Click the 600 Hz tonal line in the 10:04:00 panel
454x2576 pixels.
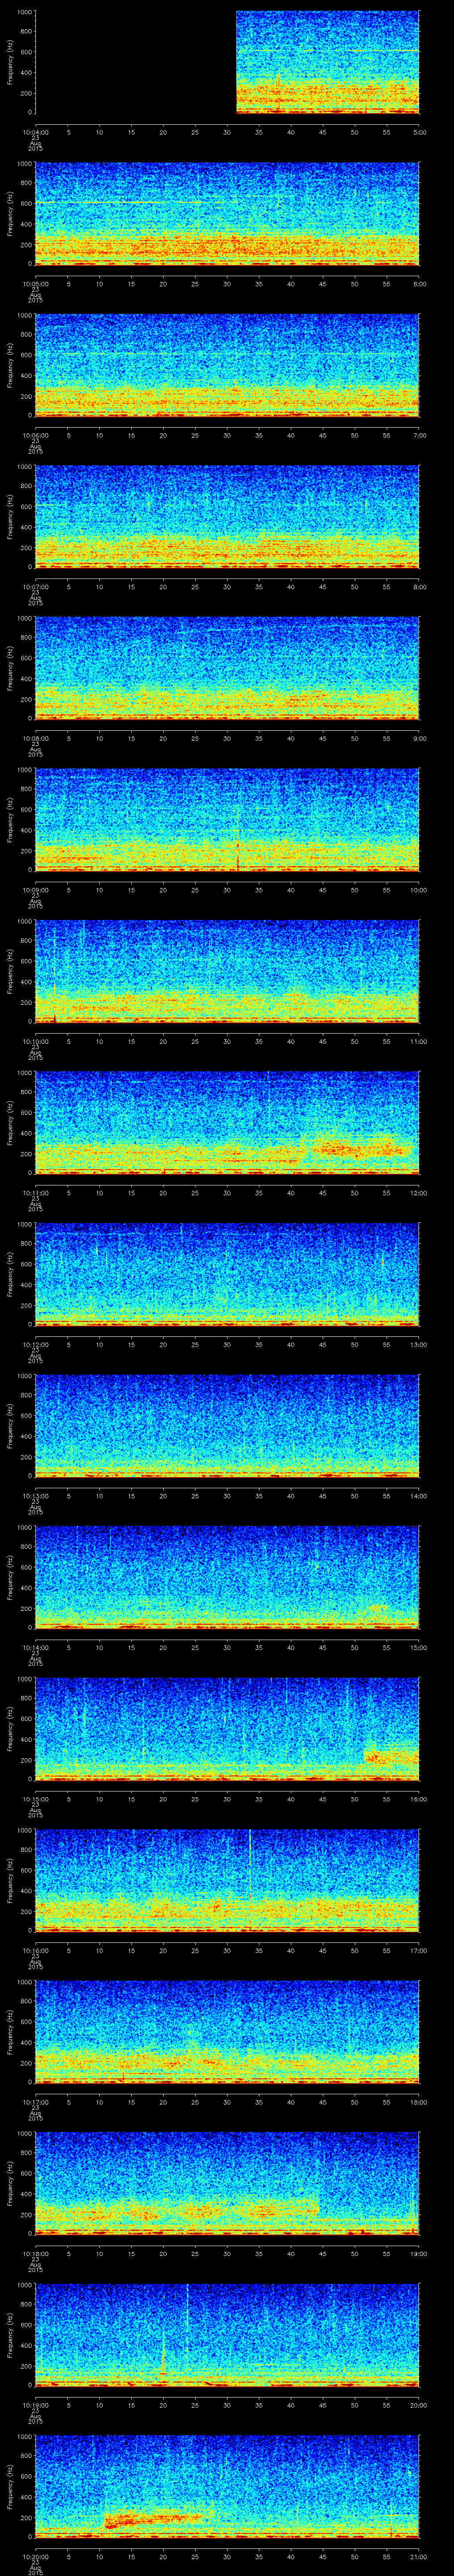tap(329, 50)
